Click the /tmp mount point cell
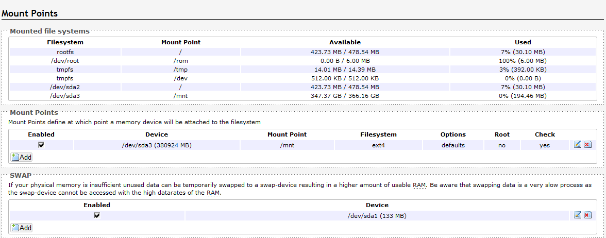Viewport: 606px width, 238px height. click(x=181, y=69)
